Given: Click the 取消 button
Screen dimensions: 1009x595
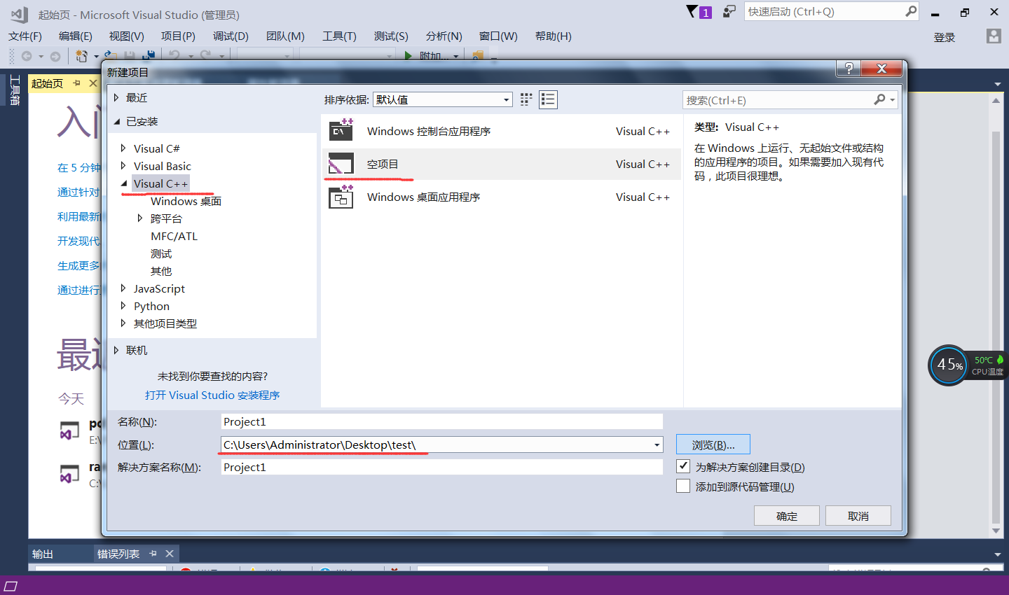Looking at the screenshot, I should pyautogui.click(x=858, y=516).
